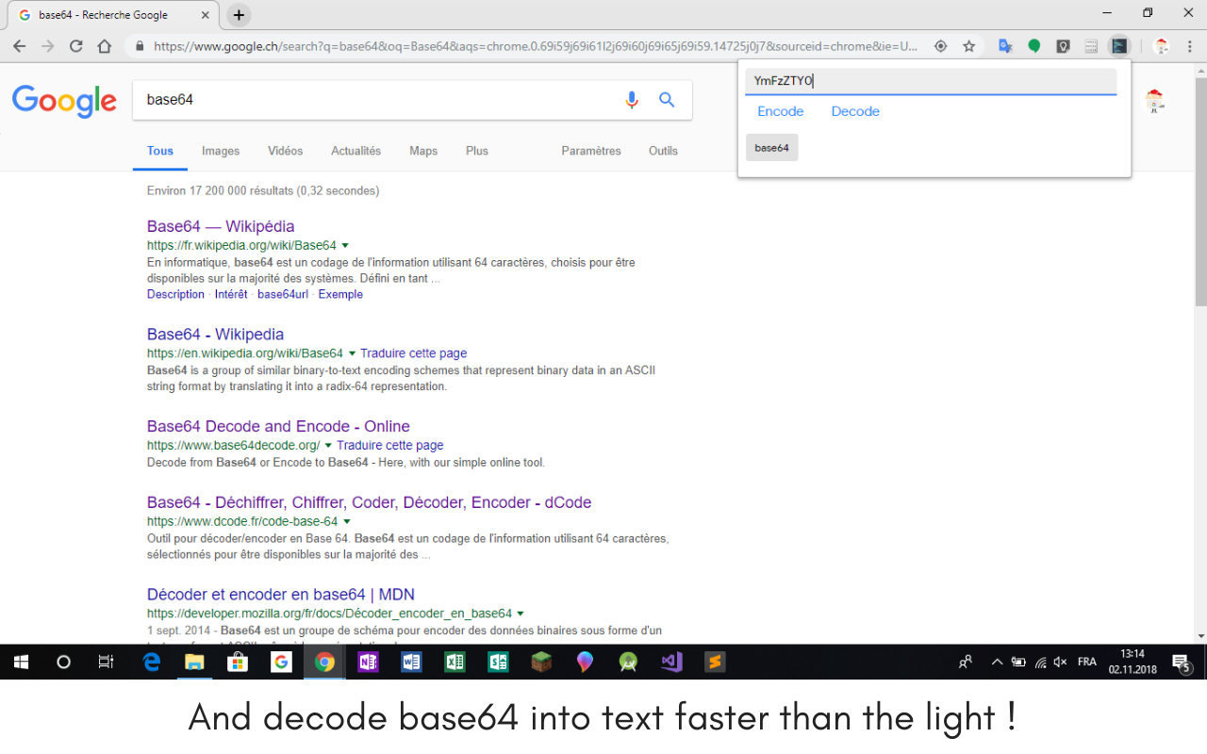Screen dimensions: 1207x754
Task: Open Excel from the taskbar
Action: coord(455,662)
